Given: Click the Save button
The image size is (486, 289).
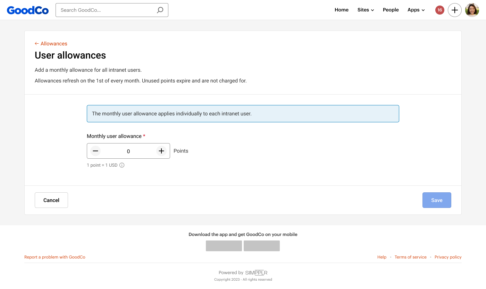Looking at the screenshot, I should pyautogui.click(x=436, y=200).
